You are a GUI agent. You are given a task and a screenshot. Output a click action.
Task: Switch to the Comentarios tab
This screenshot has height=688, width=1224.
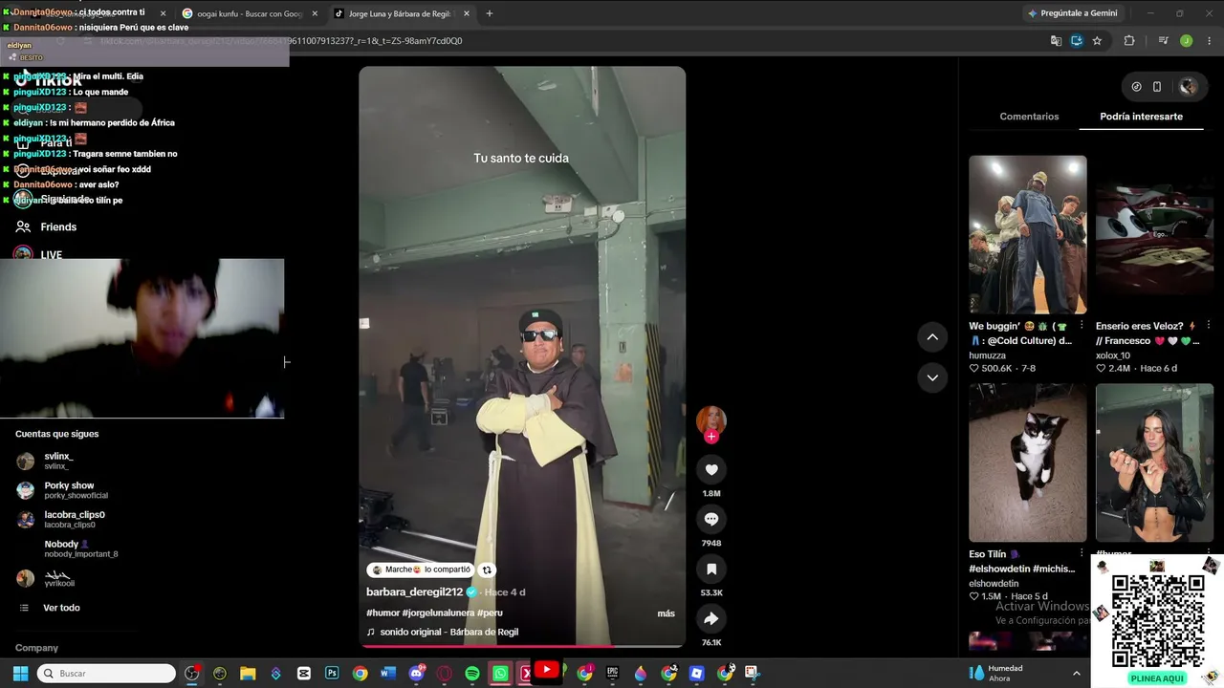pyautogui.click(x=1029, y=117)
